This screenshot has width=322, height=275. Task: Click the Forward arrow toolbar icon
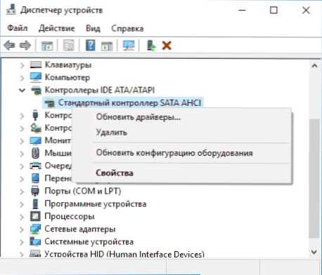(x=25, y=46)
